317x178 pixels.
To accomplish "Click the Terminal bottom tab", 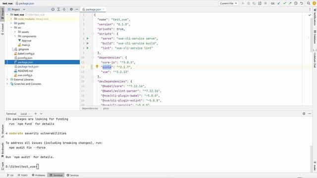I will (x=56, y=175).
